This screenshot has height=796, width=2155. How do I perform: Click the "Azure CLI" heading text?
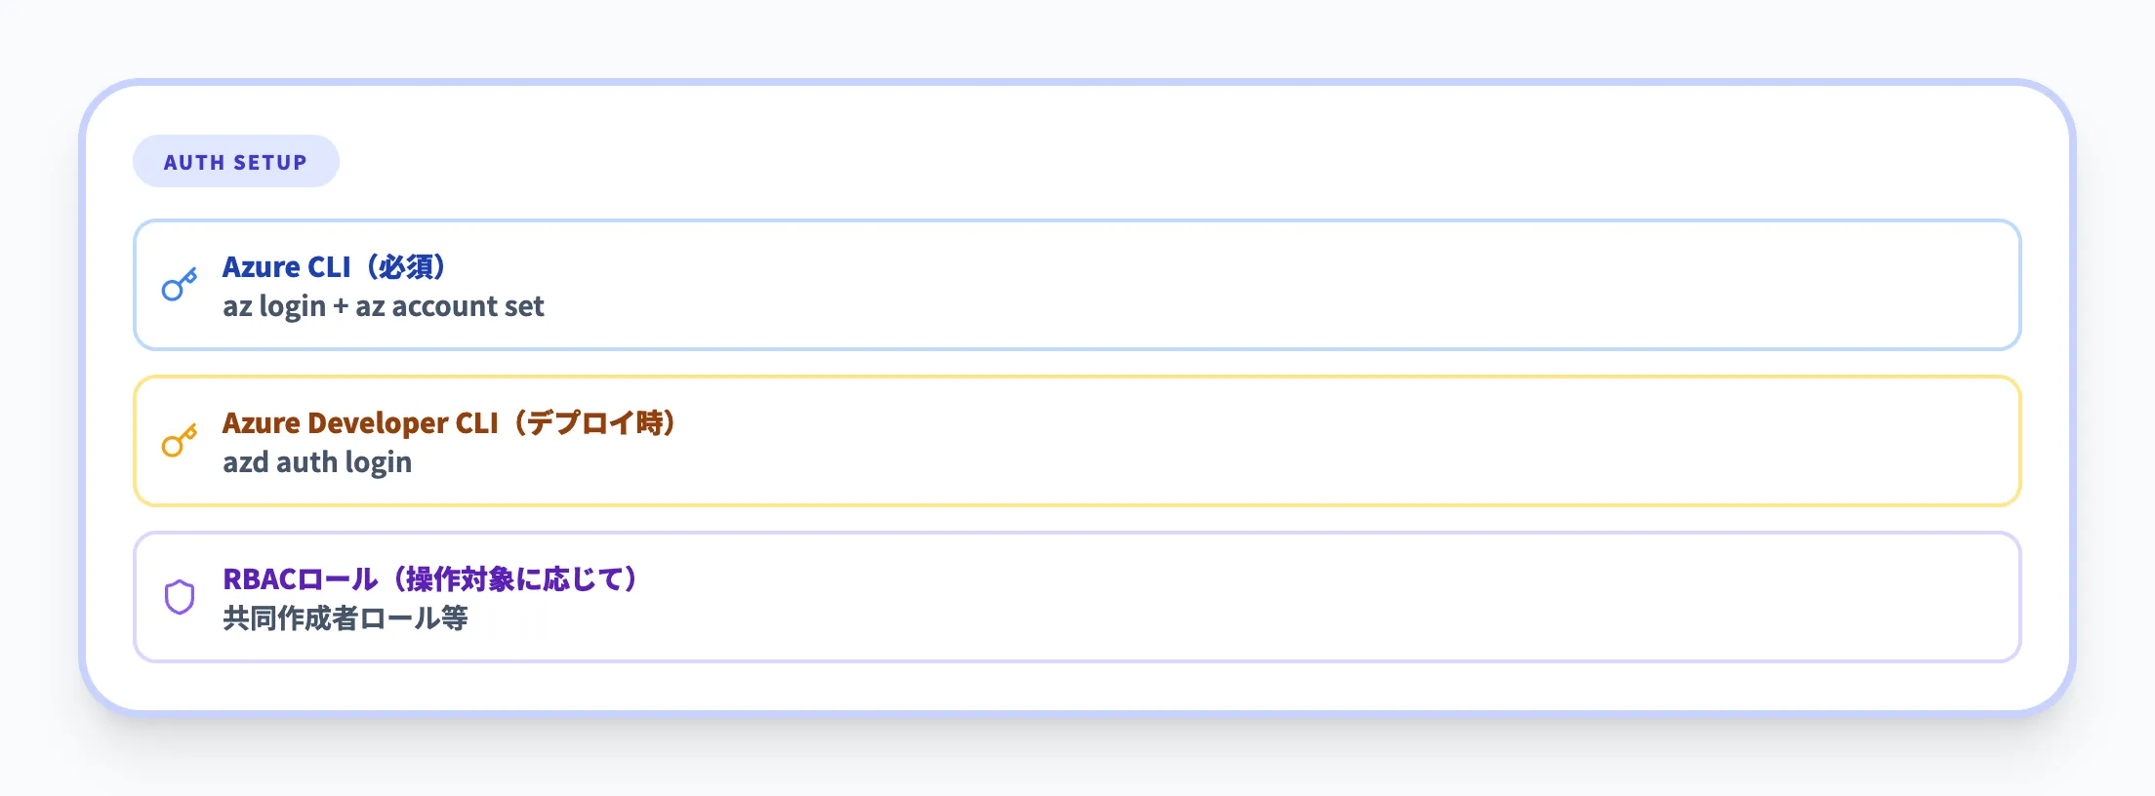pyautogui.click(x=286, y=267)
